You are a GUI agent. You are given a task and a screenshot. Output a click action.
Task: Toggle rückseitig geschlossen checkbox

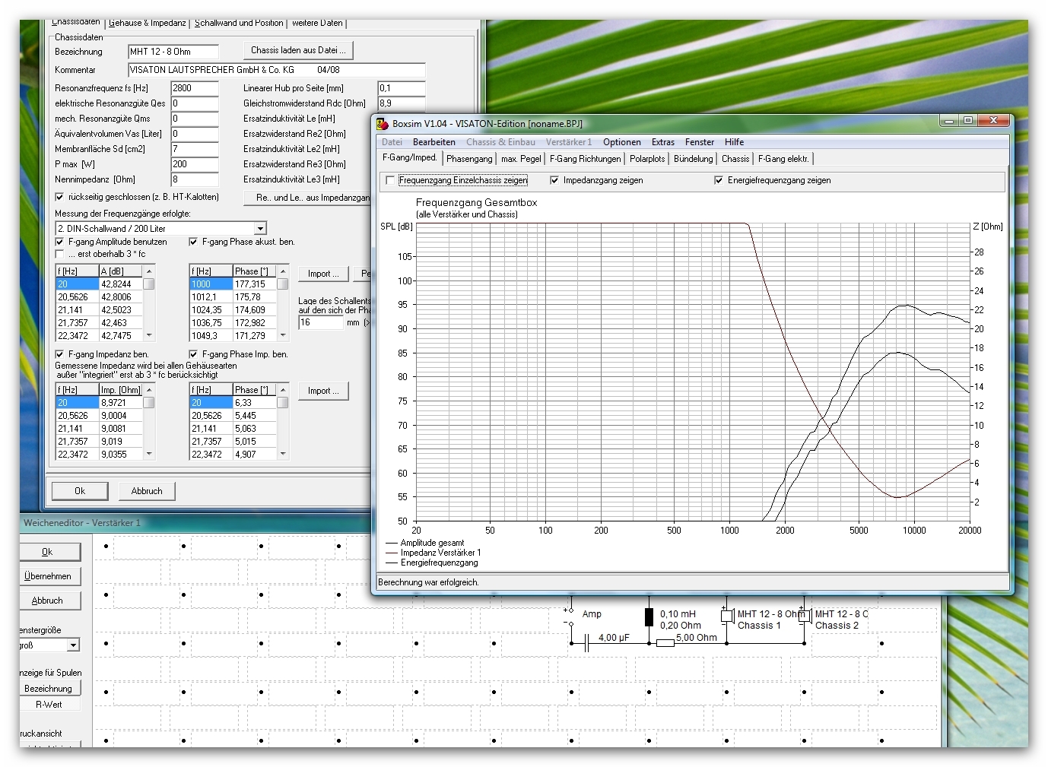pos(60,197)
